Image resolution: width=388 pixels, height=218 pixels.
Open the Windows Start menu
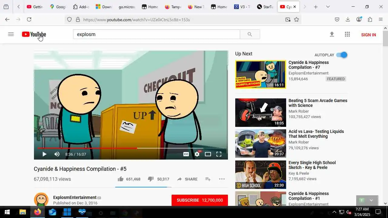pos(7,212)
